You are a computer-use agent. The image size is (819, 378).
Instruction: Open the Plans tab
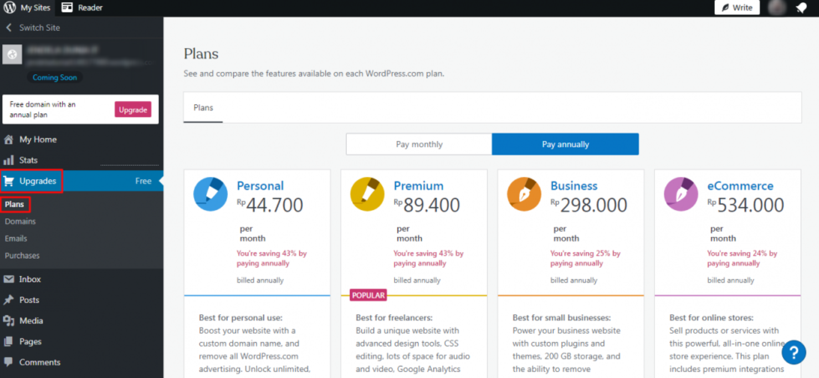pos(203,108)
